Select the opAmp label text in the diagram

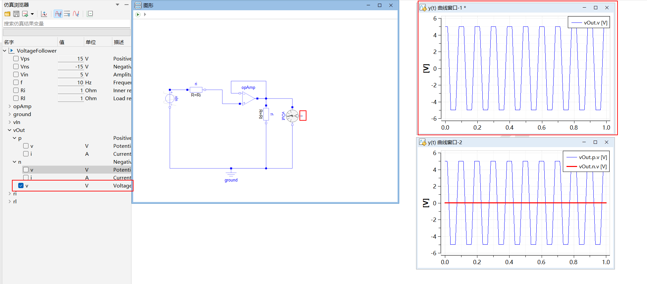248,87
